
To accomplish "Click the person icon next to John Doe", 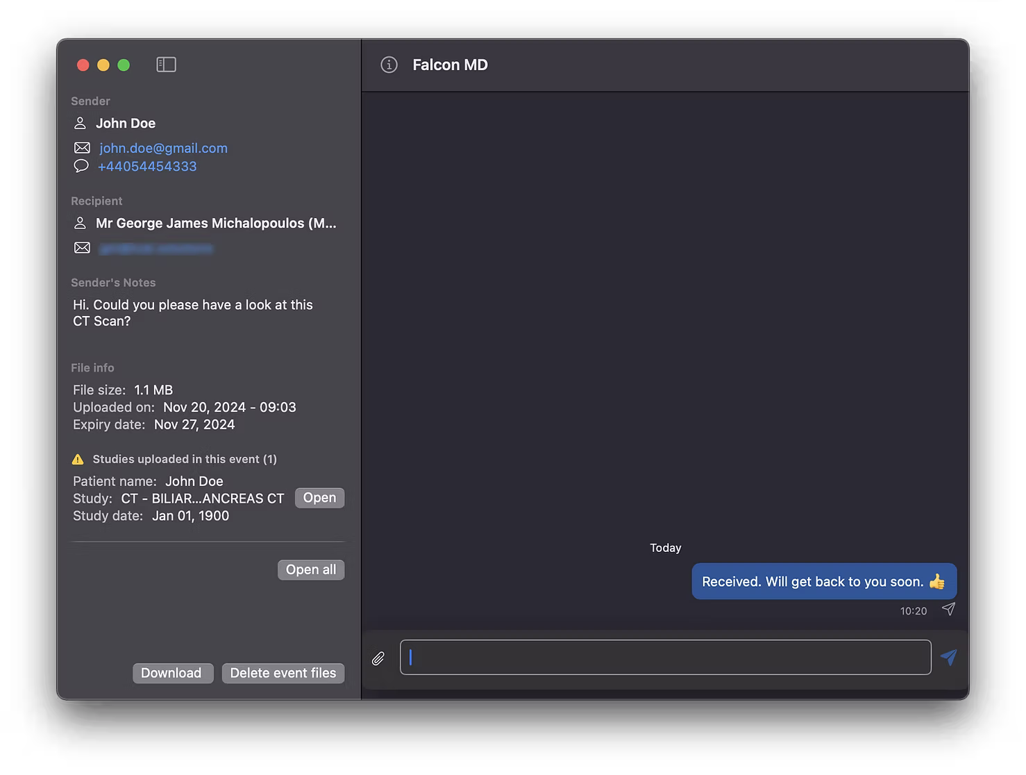I will (x=81, y=123).
